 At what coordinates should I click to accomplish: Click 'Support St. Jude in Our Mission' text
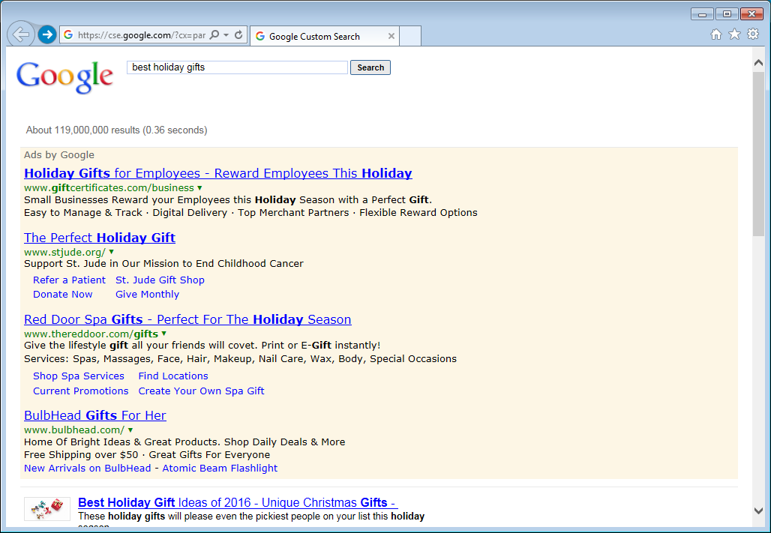pos(163,264)
